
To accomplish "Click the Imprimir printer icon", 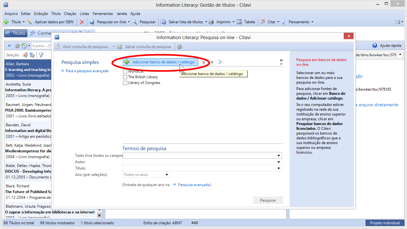I will pyautogui.click(x=211, y=22).
